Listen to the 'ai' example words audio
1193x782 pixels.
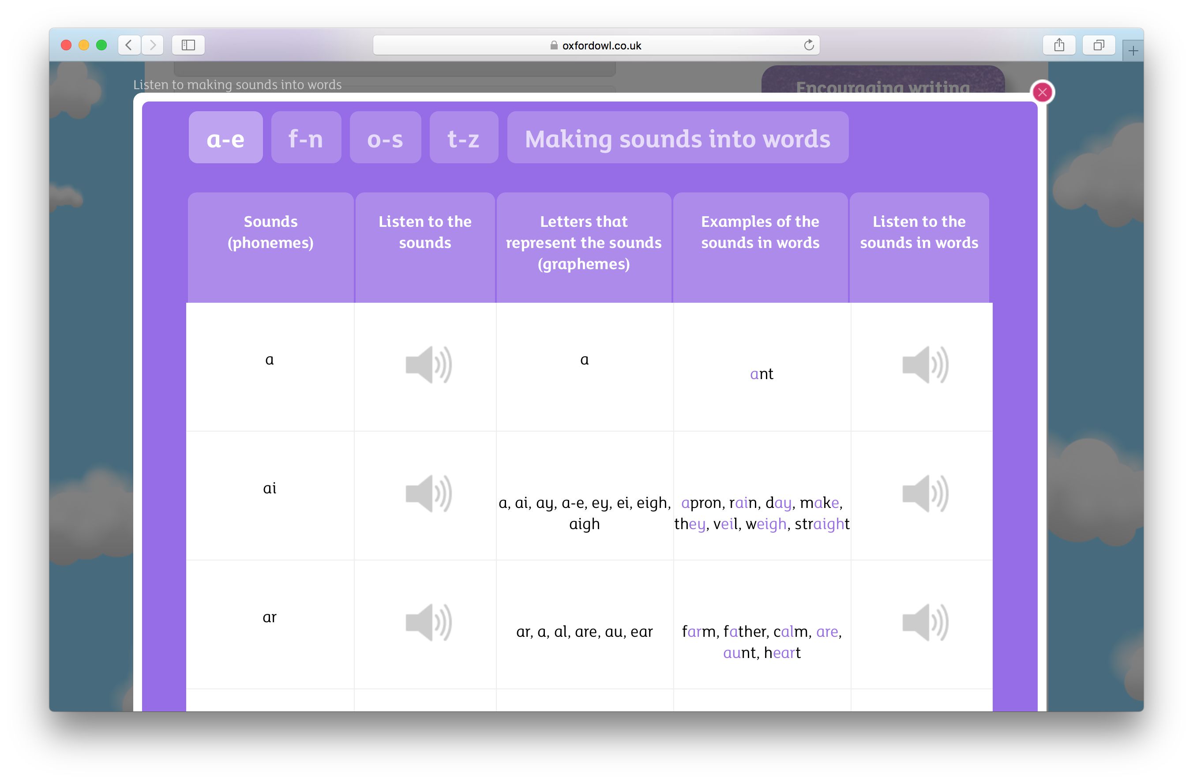coord(925,493)
